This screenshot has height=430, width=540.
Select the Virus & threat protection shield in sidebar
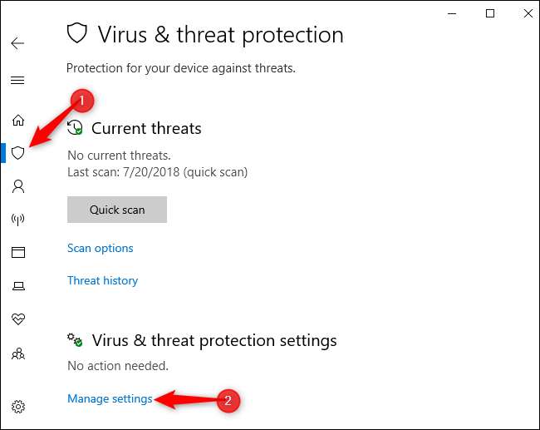(x=17, y=153)
